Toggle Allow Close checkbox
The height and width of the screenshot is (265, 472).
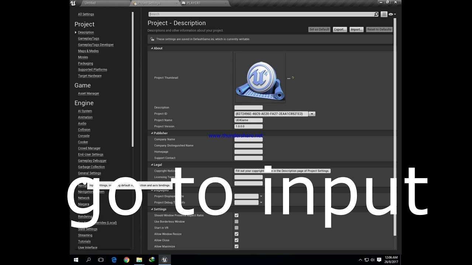coord(236,240)
